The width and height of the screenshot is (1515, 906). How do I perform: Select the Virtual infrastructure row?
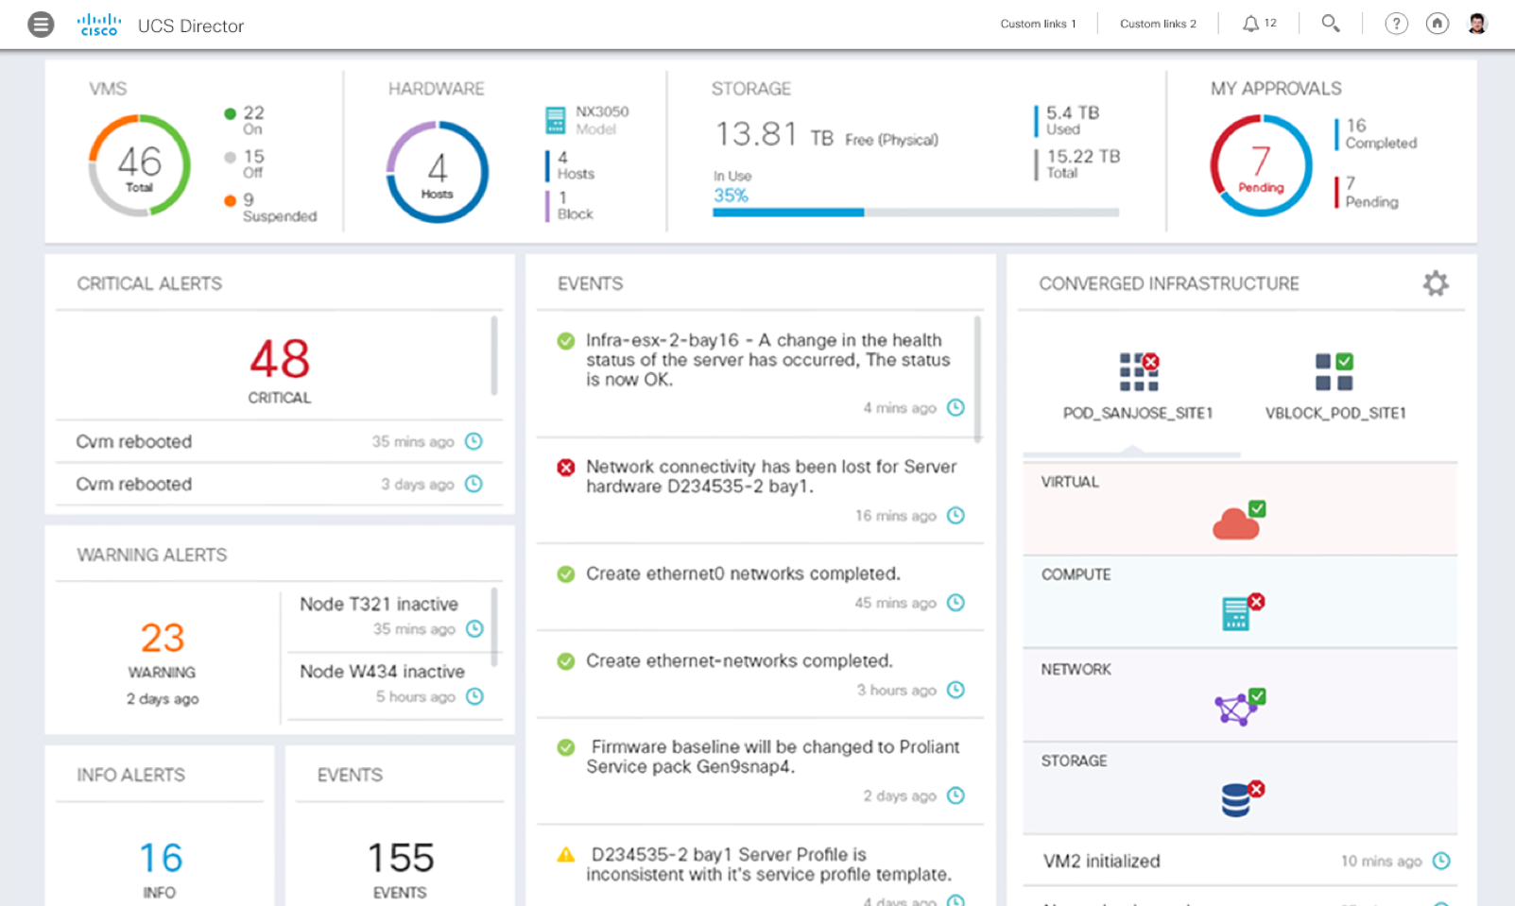pyautogui.click(x=1240, y=509)
